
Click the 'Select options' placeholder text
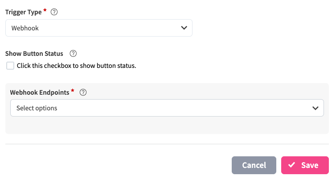[37, 108]
